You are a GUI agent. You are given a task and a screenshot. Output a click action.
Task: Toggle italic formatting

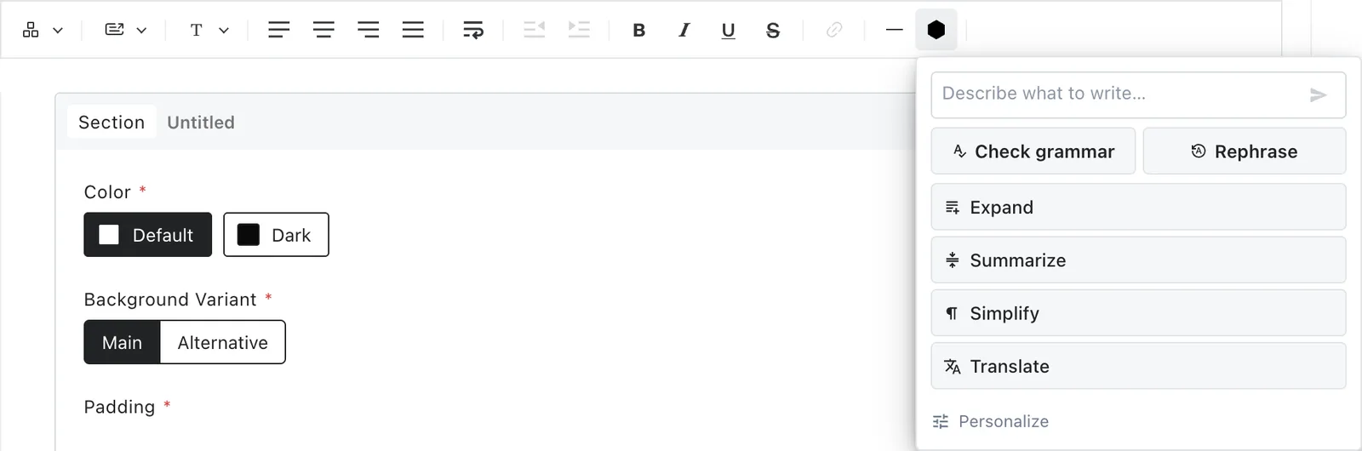click(684, 31)
